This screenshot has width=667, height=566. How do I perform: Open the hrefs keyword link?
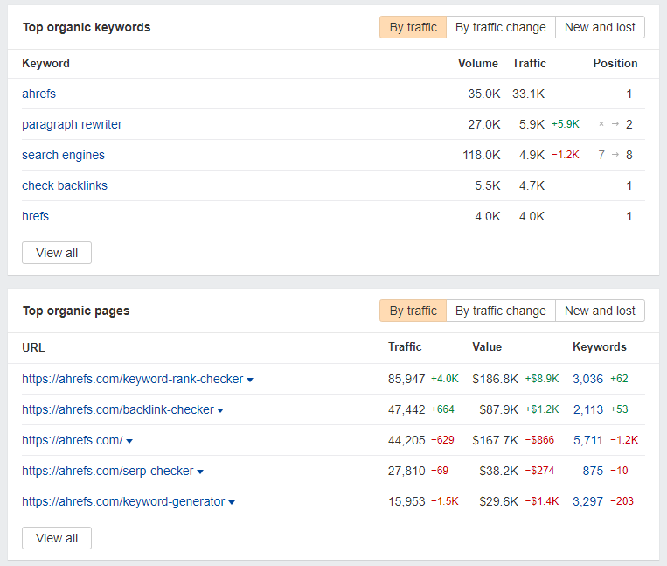pyautogui.click(x=35, y=216)
